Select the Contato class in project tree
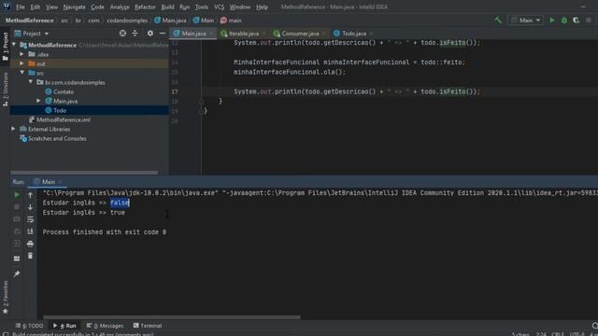Viewport: 598px width, 336px height. pos(64,91)
